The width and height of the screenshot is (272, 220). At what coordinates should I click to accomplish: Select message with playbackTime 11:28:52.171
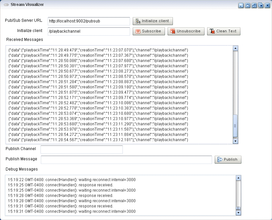pyautogui.click(x=98, y=98)
